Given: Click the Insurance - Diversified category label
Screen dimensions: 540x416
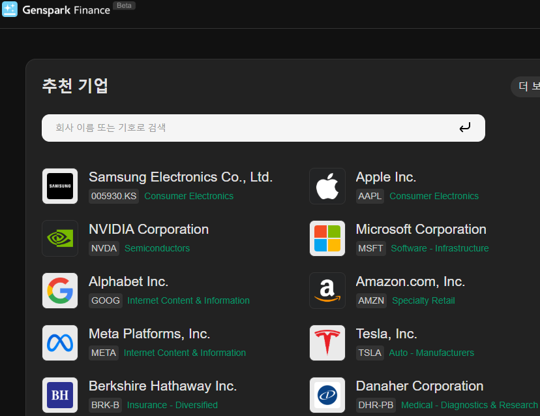Looking at the screenshot, I should point(172,405).
